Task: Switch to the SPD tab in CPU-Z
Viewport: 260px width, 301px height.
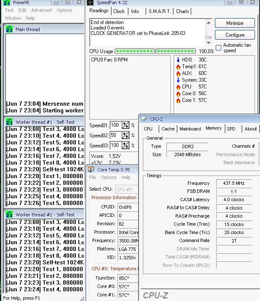Action: tap(231, 129)
